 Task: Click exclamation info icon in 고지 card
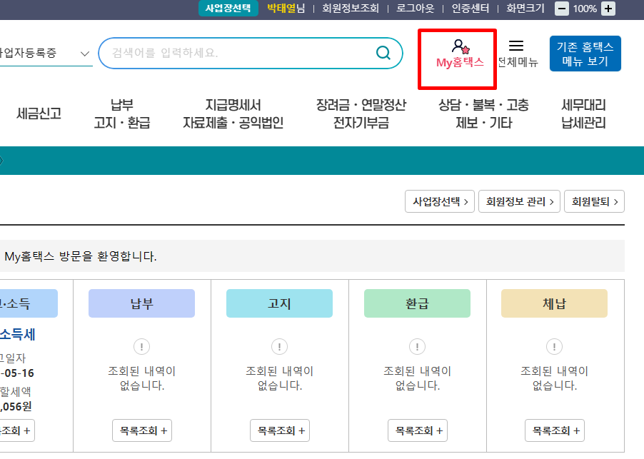[279, 347]
